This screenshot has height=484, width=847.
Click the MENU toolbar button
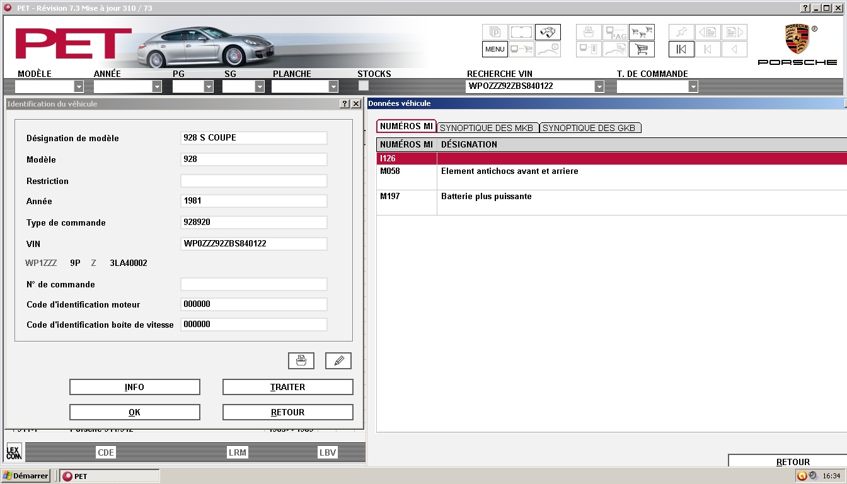click(x=495, y=49)
